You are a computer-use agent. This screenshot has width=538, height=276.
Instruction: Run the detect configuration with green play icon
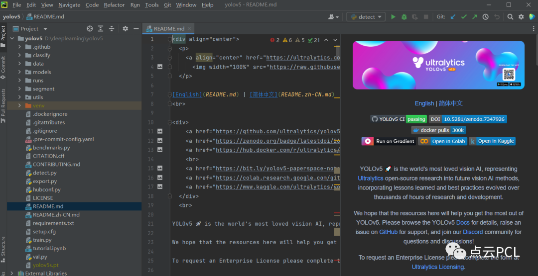pyautogui.click(x=393, y=17)
